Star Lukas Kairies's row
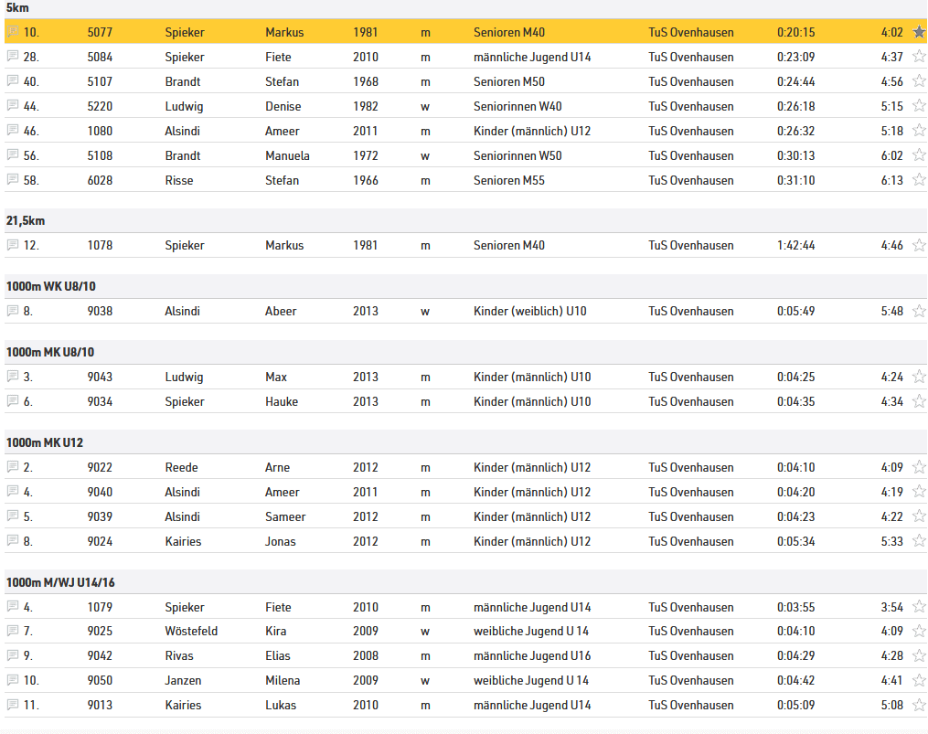The image size is (928, 734). point(919,705)
